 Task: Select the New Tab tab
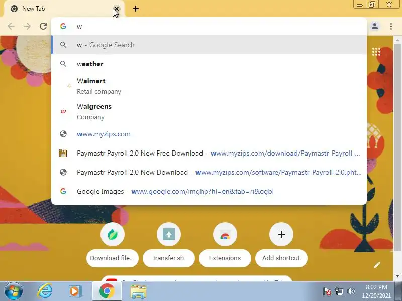pyautogui.click(x=64, y=9)
